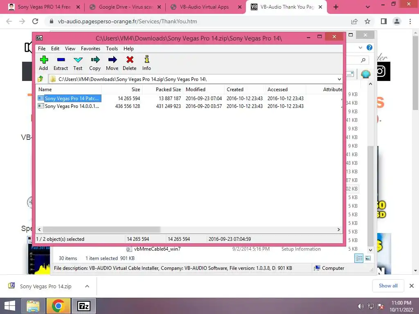Open Chrome from the taskbar

tap(58, 306)
